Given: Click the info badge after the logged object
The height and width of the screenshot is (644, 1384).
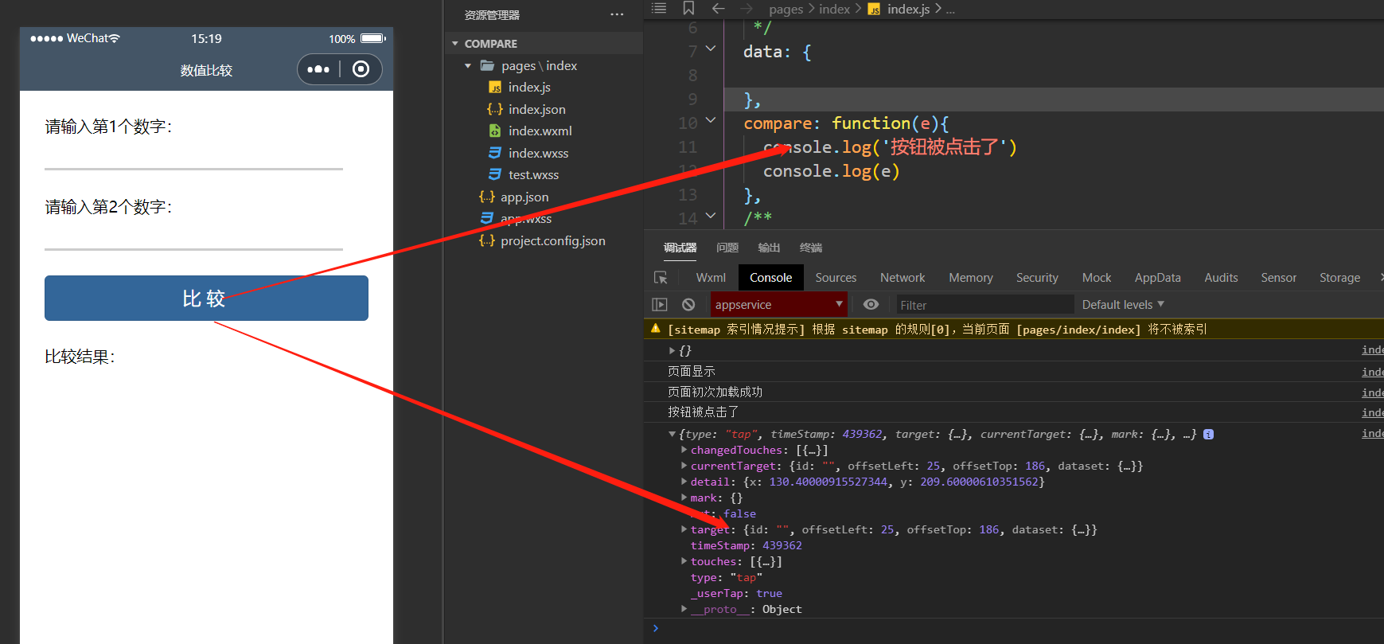Looking at the screenshot, I should pos(1208,434).
